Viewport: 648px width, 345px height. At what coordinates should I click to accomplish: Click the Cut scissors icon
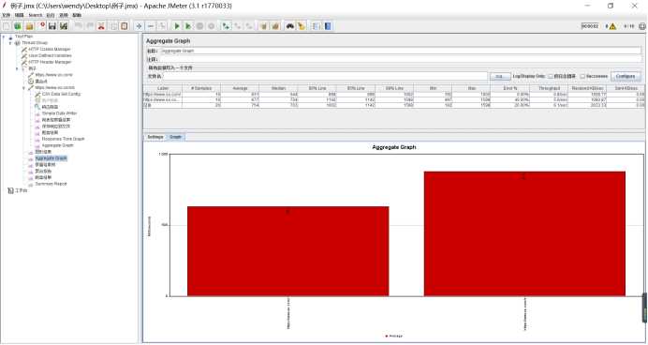(101, 26)
